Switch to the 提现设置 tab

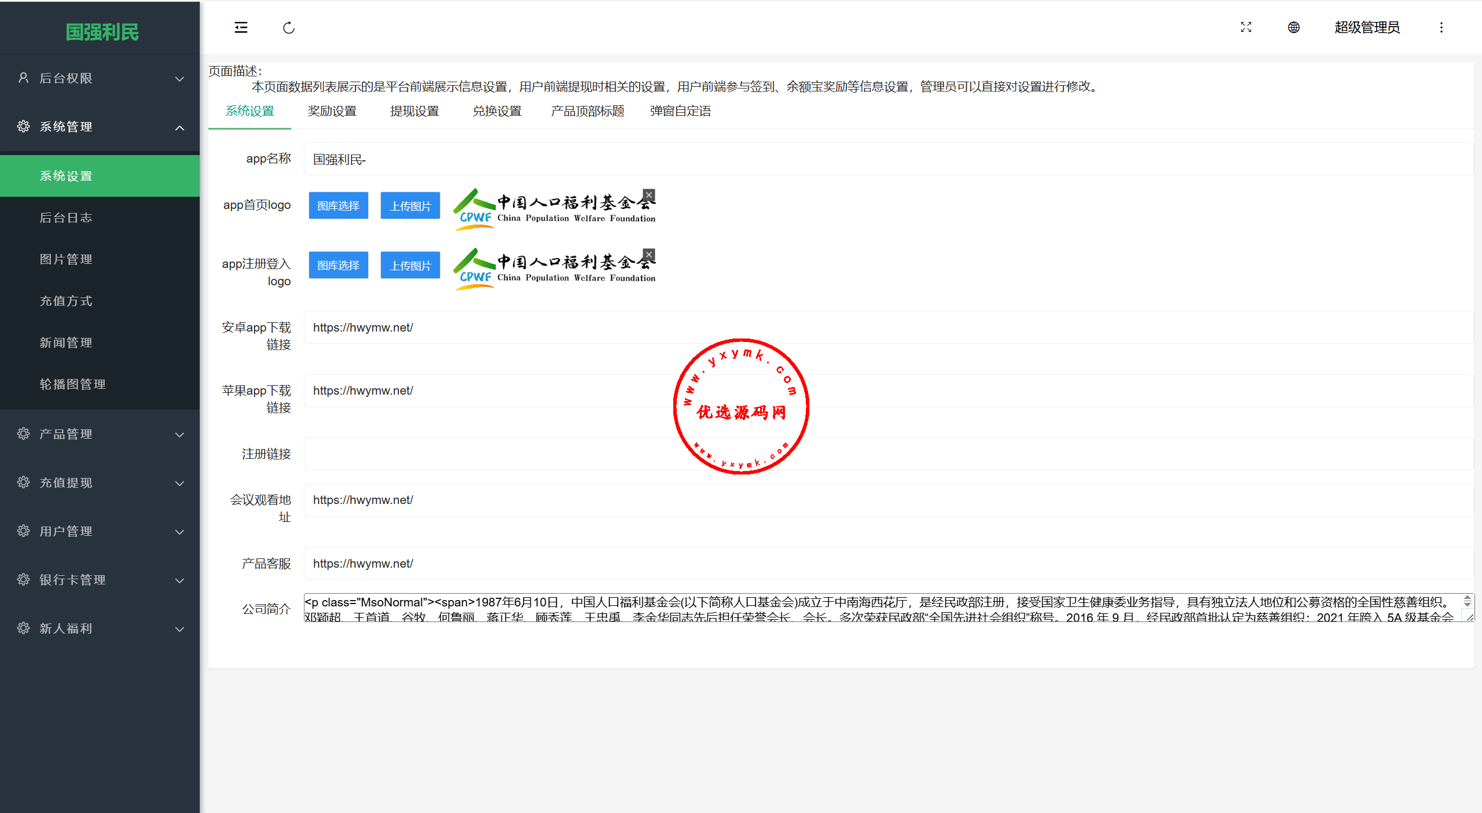click(414, 111)
